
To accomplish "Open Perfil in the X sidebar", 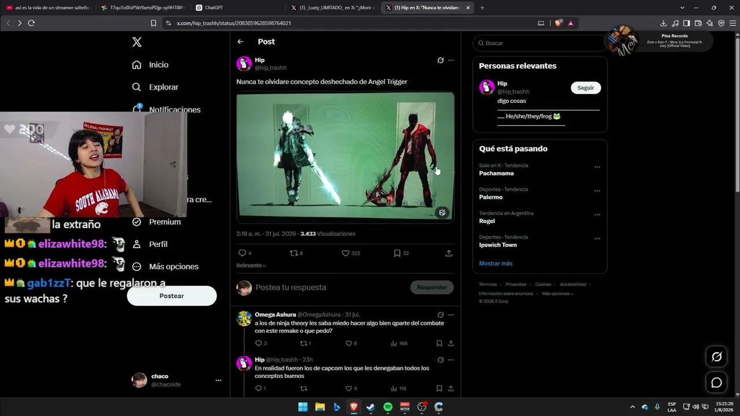I will point(150,244).
